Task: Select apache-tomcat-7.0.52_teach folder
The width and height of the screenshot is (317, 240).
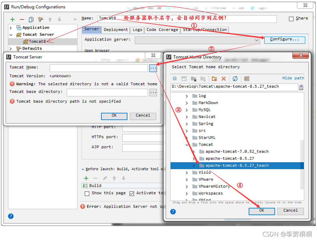Action: [237, 152]
